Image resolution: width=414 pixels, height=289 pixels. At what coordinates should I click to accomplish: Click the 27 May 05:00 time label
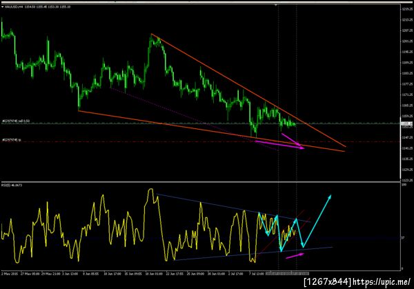point(30,274)
